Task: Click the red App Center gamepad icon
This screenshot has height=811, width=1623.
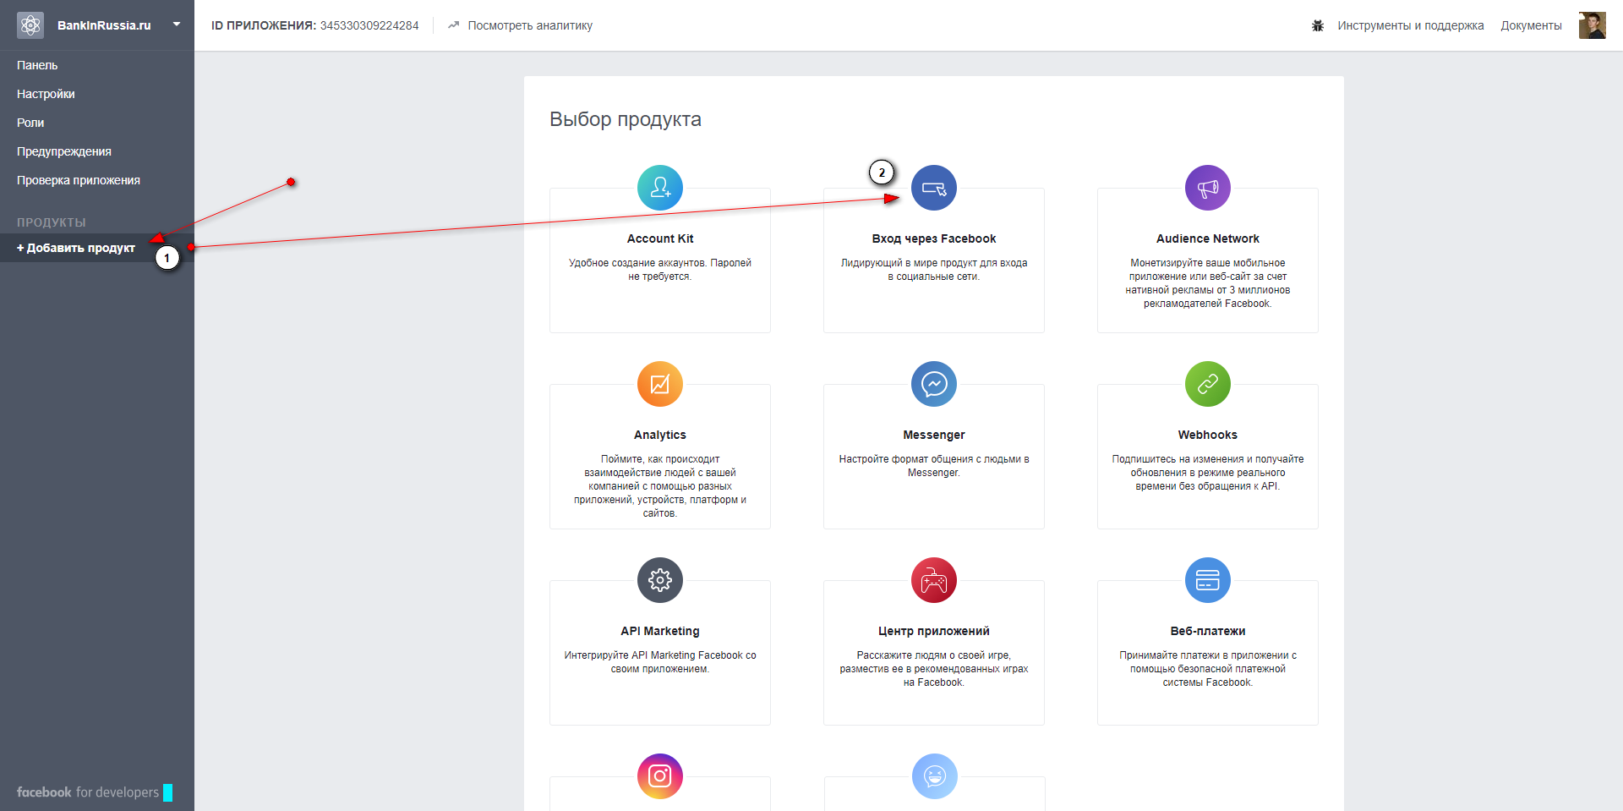Action: pyautogui.click(x=934, y=580)
